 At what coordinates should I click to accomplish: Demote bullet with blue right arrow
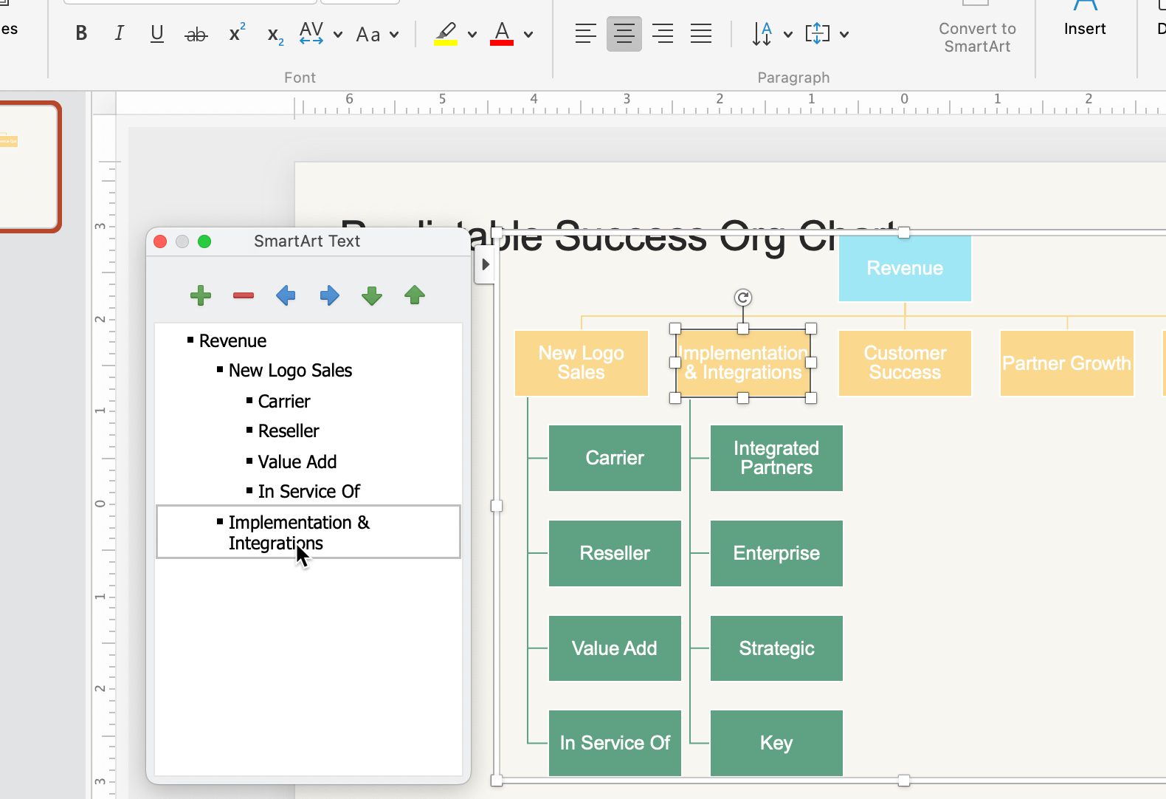[329, 296]
